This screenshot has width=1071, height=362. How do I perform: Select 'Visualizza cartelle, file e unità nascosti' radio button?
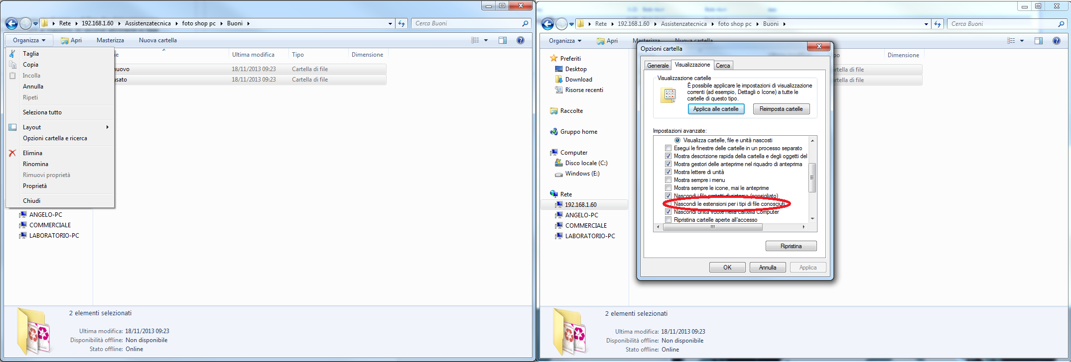677,140
